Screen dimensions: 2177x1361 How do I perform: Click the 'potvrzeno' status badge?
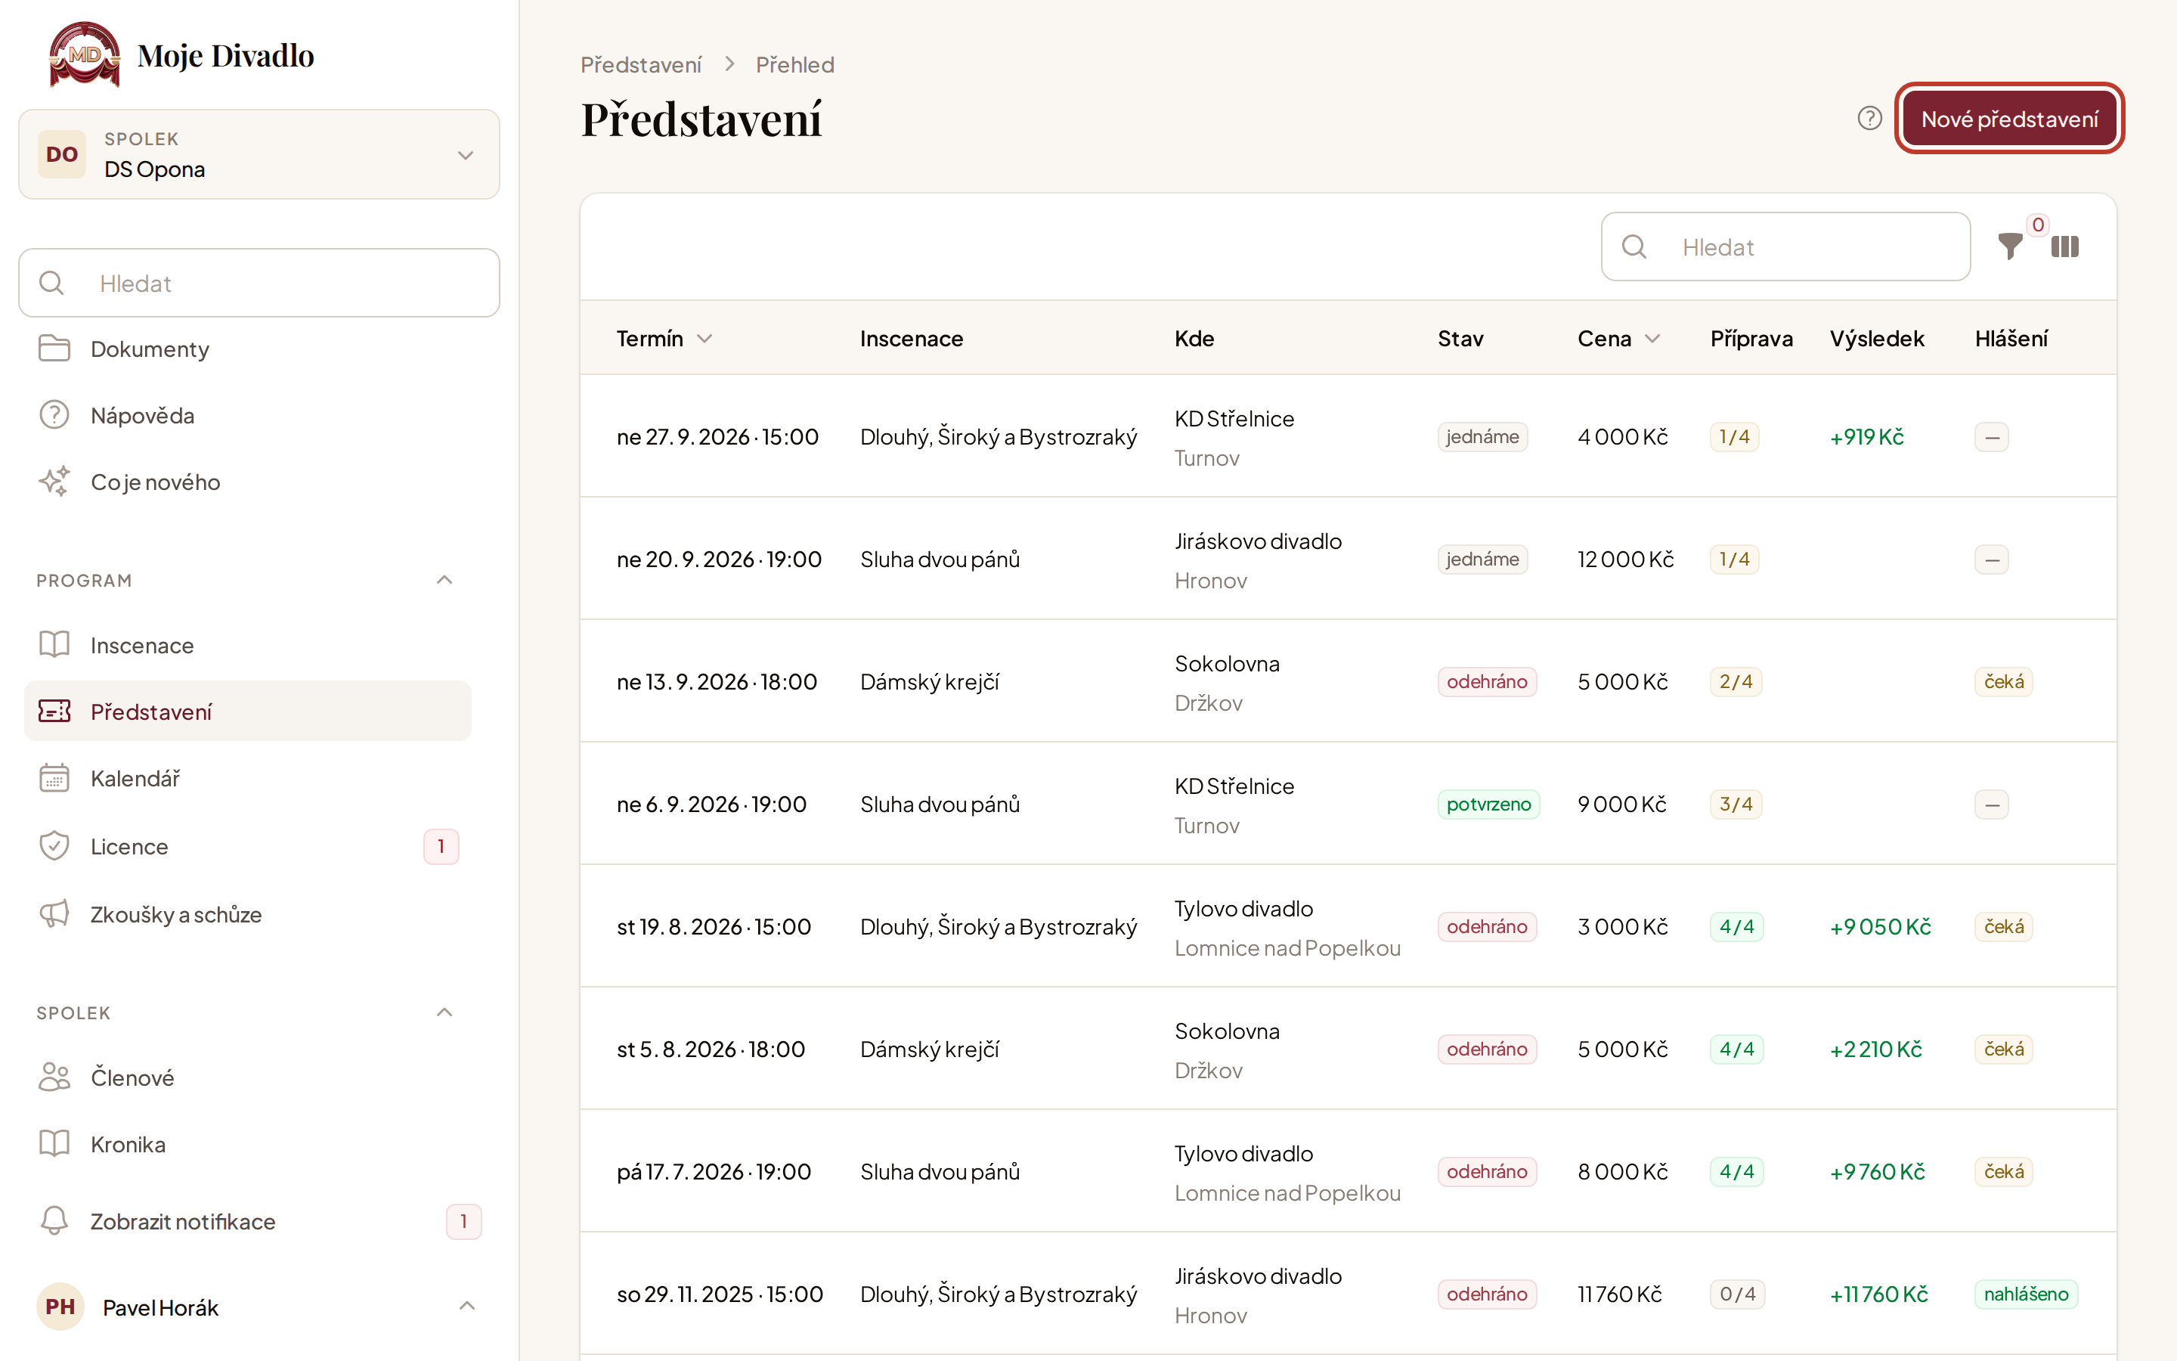(1488, 804)
